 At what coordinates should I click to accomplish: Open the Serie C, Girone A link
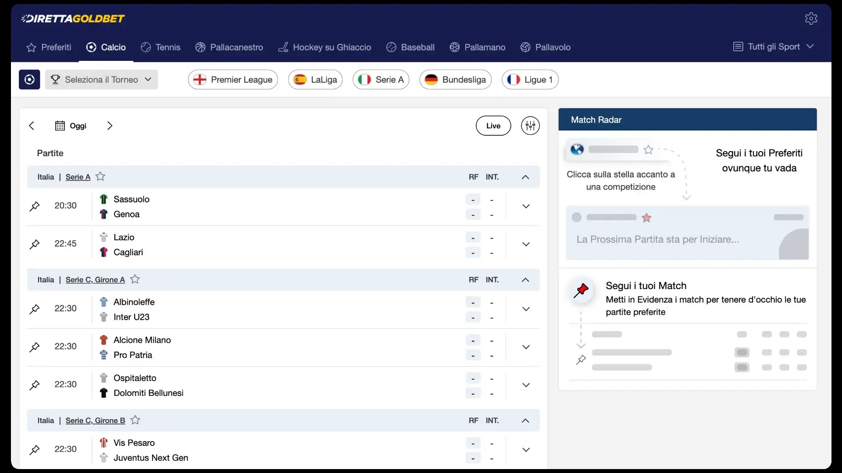click(95, 280)
